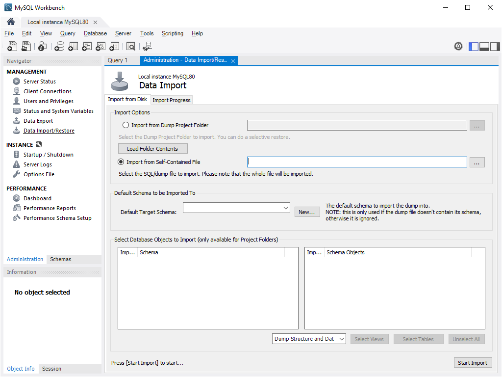
Task: Select Import from Dump Project Folder radio
Action: tap(126, 125)
